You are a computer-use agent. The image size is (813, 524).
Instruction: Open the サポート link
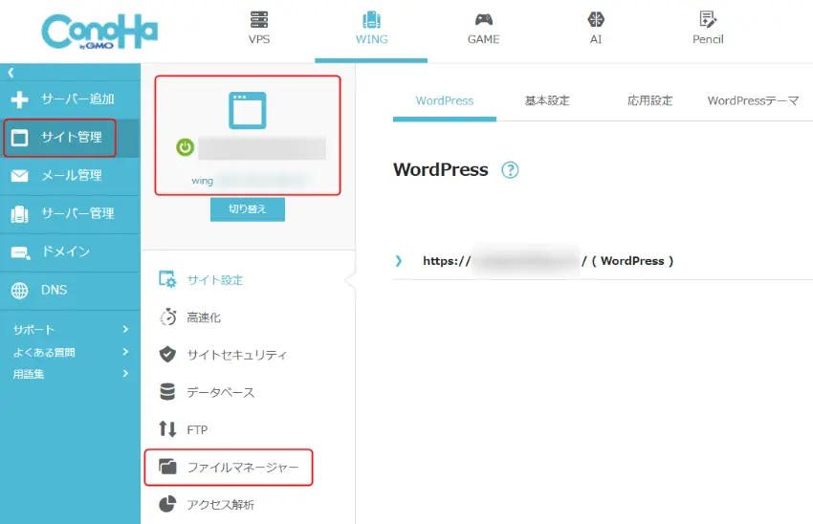tap(33, 330)
